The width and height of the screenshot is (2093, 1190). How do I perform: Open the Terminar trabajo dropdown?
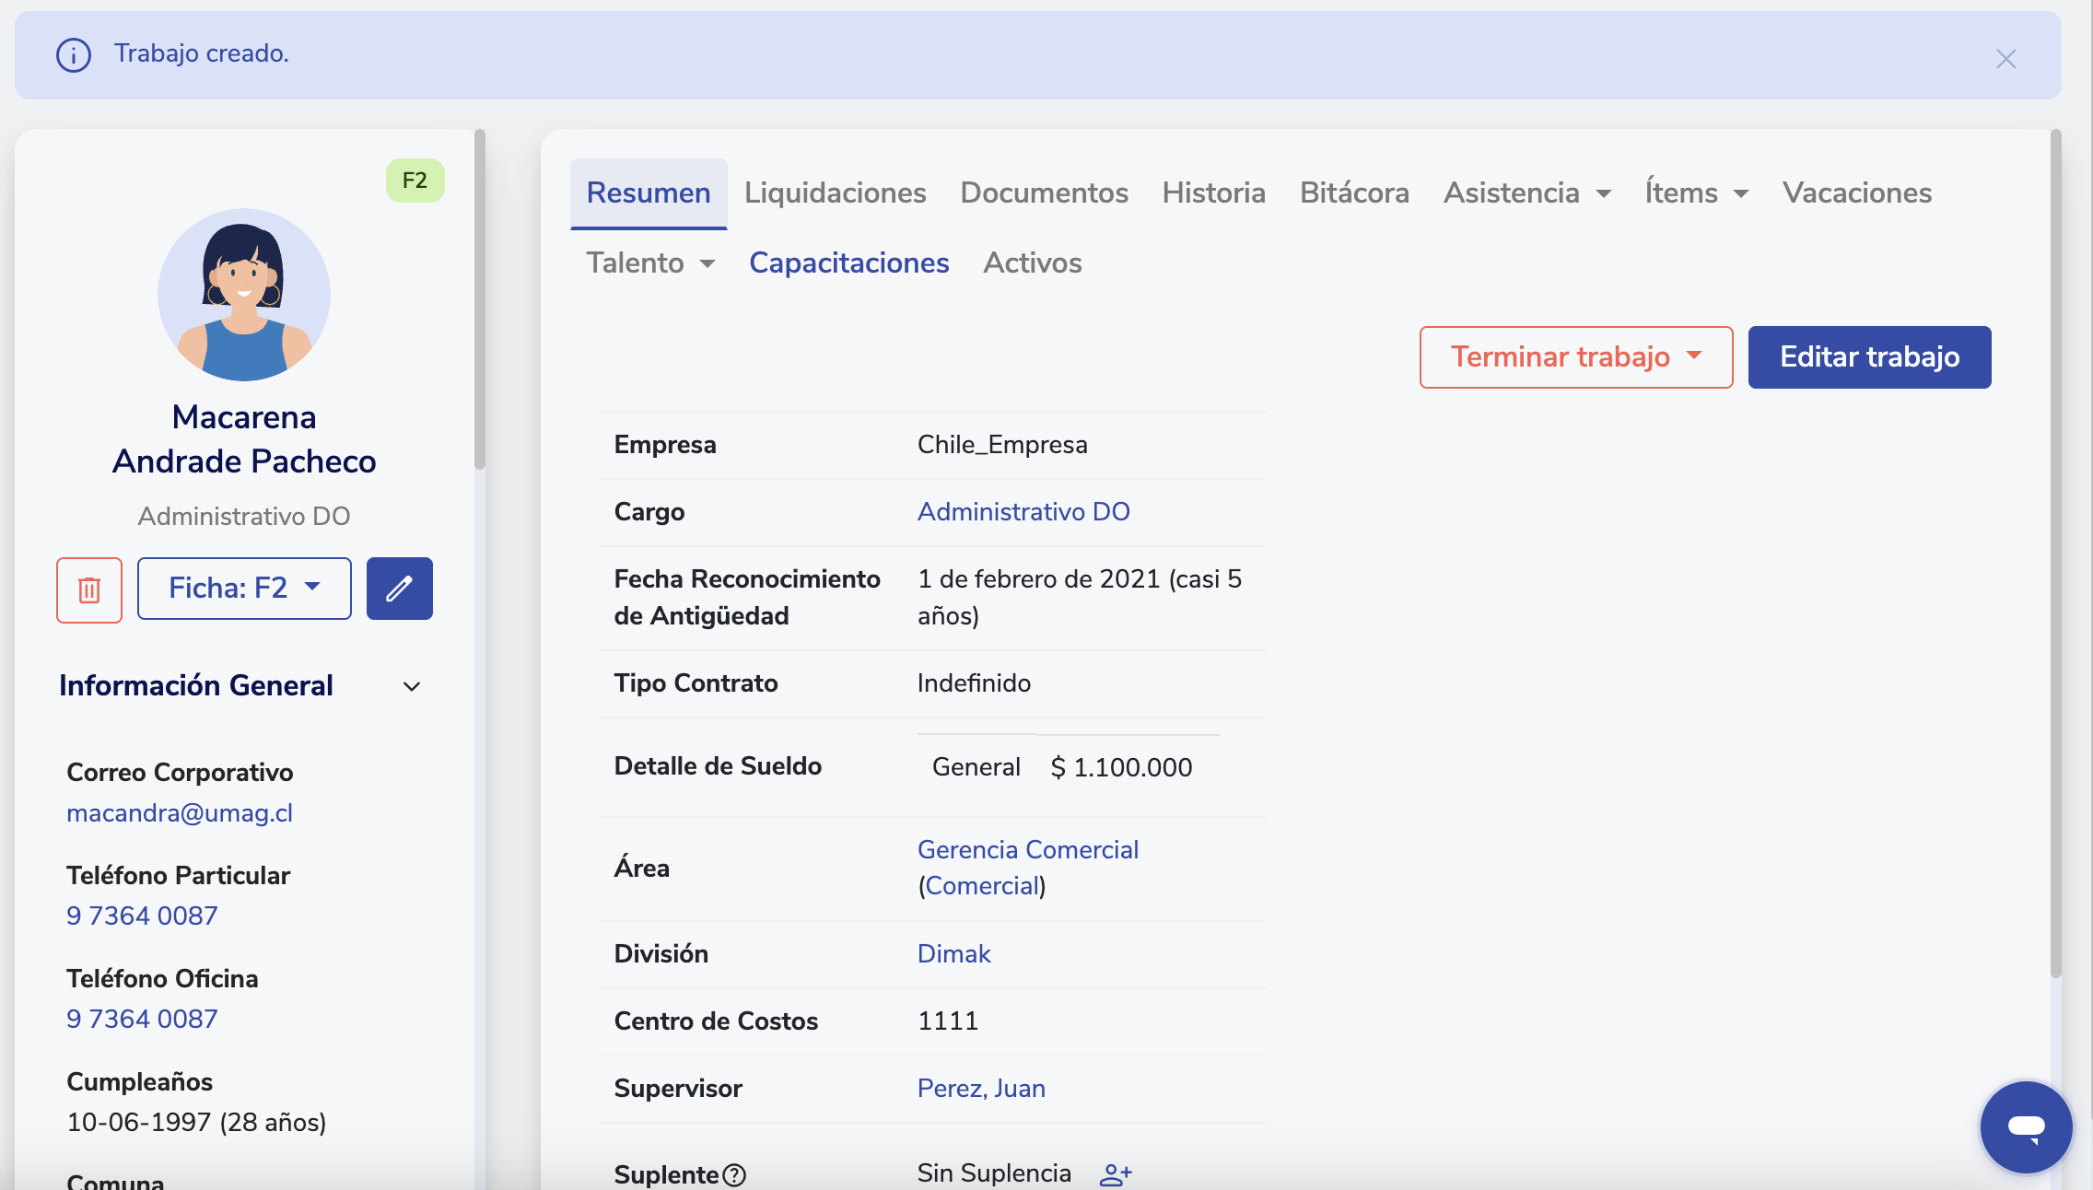(1575, 357)
